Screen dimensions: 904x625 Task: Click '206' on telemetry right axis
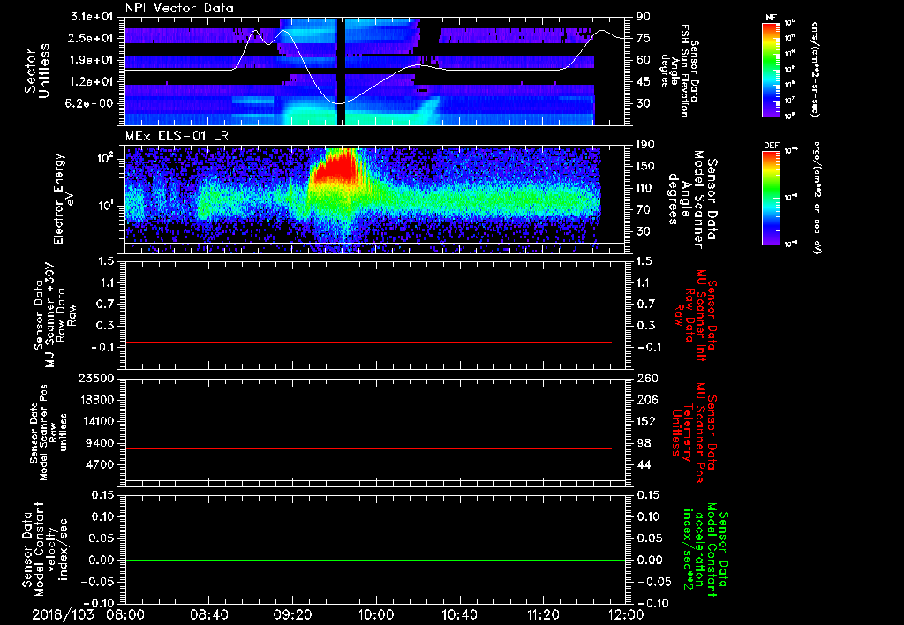[x=647, y=400]
